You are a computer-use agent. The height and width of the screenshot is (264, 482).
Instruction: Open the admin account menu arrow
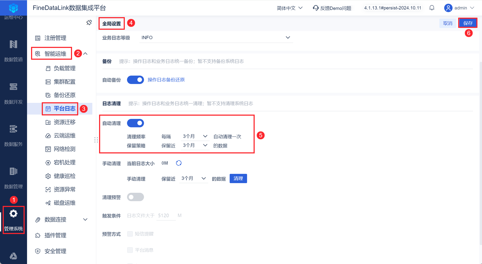click(x=472, y=8)
